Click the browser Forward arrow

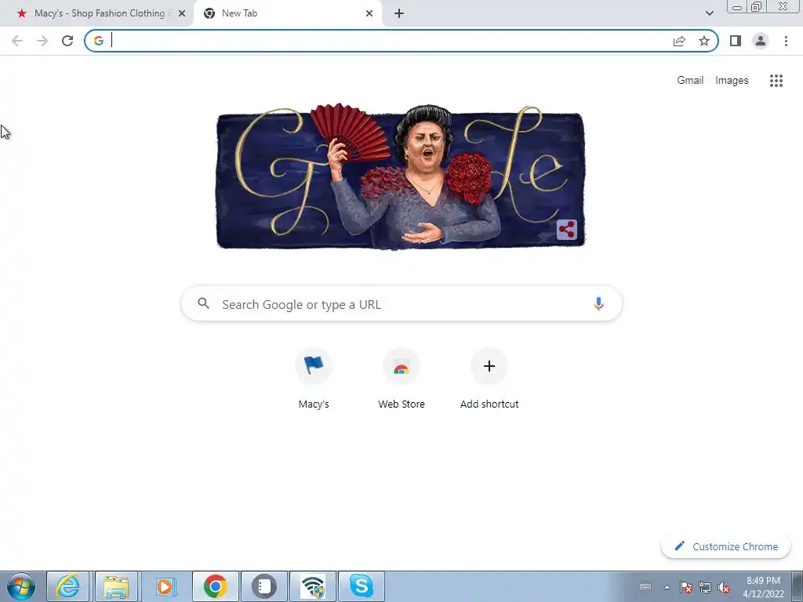(x=42, y=41)
